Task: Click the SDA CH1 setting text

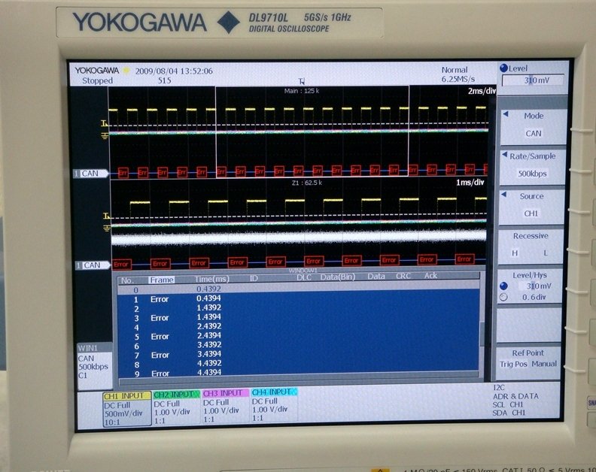Action: (x=509, y=413)
